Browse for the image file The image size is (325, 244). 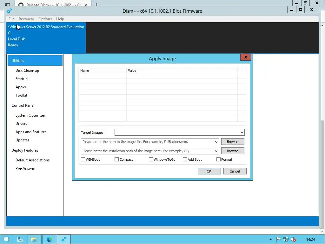(233, 142)
